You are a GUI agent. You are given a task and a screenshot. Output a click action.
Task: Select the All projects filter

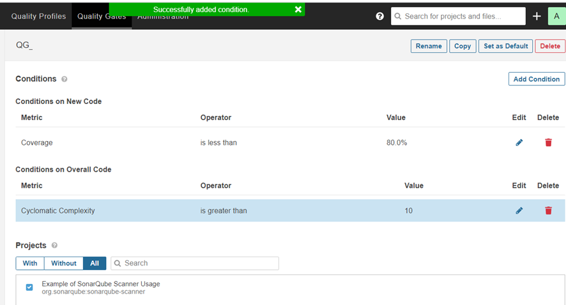click(x=95, y=263)
